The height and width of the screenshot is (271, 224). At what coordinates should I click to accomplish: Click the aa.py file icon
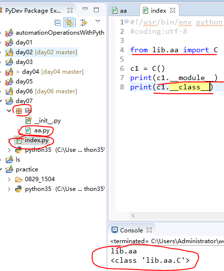28,130
